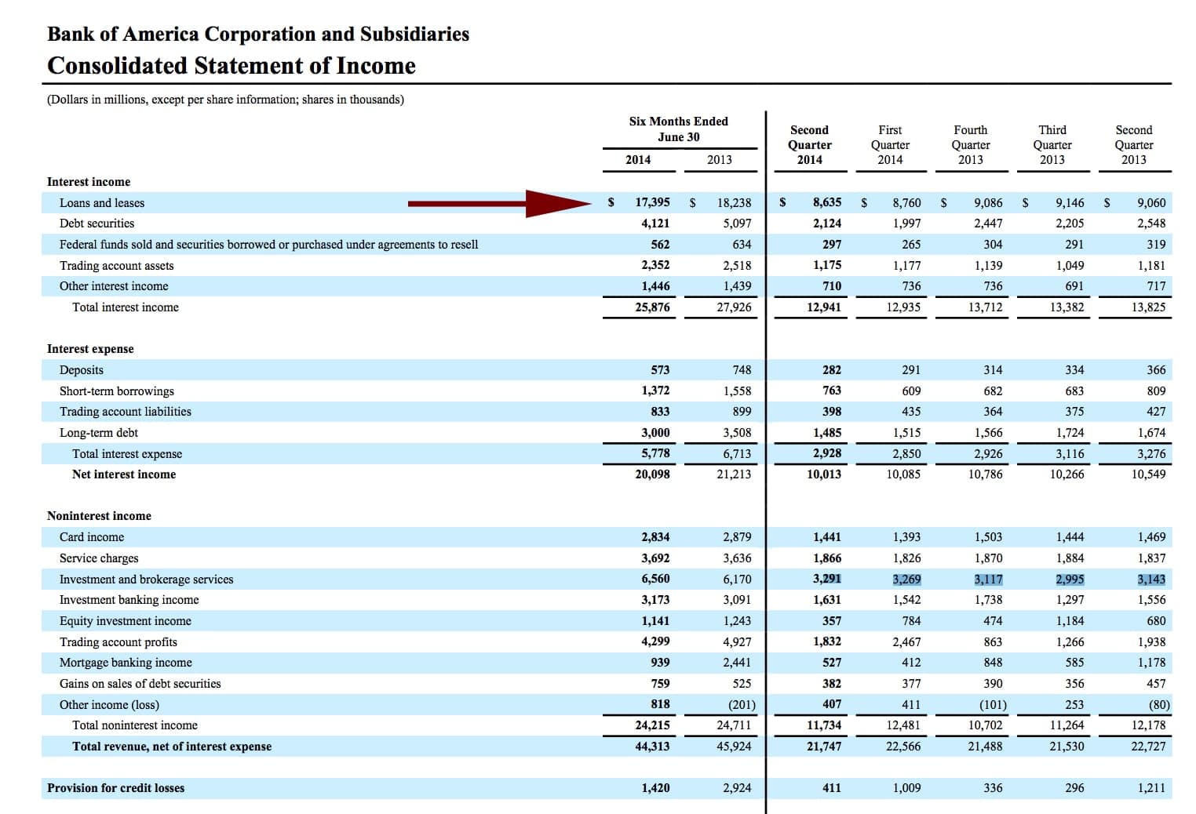Click the Loans and leases value 17,395

pyautogui.click(x=652, y=202)
